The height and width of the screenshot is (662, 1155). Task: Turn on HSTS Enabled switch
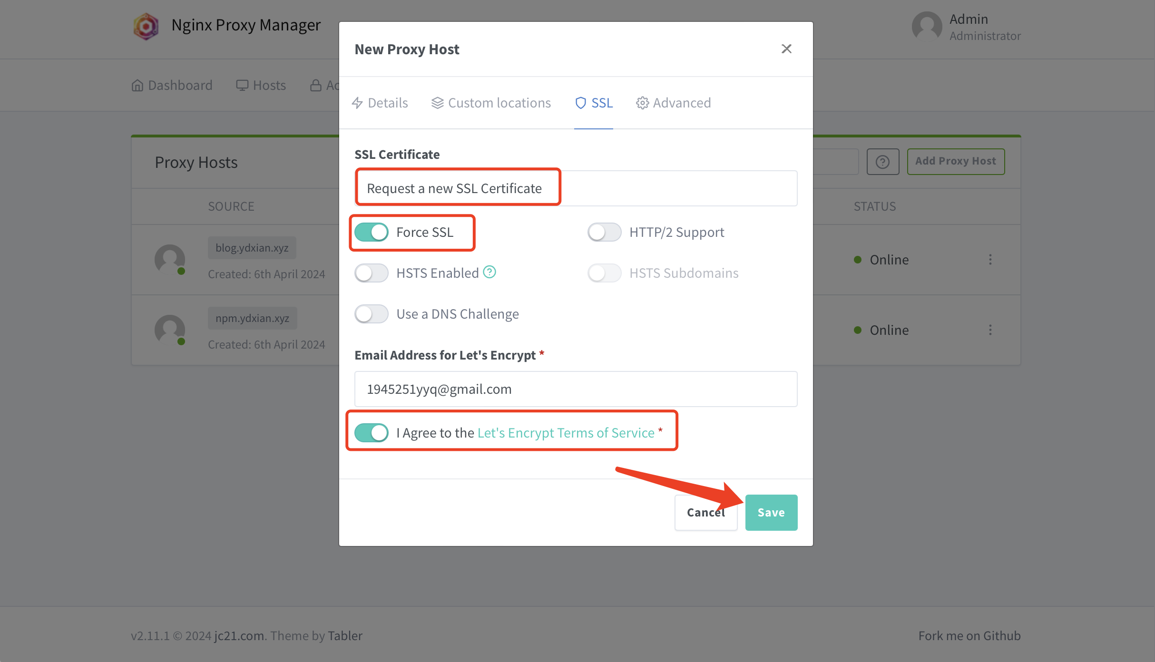click(372, 273)
